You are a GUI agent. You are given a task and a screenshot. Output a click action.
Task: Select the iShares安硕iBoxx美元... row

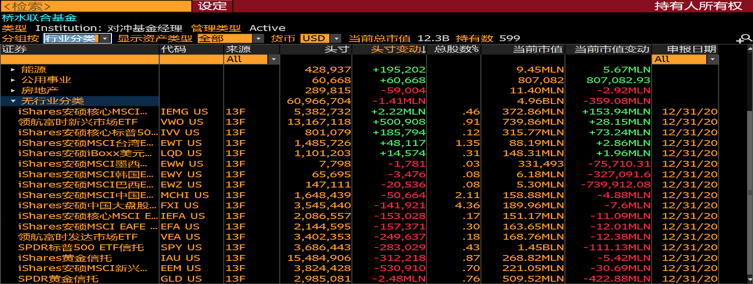tap(359, 153)
